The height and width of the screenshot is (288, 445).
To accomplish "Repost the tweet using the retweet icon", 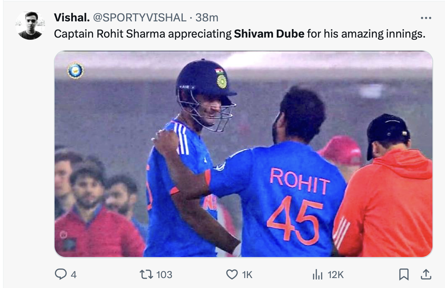I will pyautogui.click(x=145, y=274).
